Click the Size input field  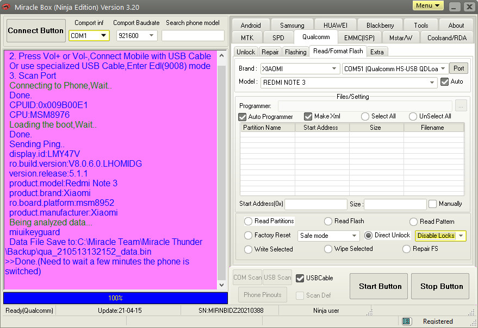pyautogui.click(x=395, y=204)
